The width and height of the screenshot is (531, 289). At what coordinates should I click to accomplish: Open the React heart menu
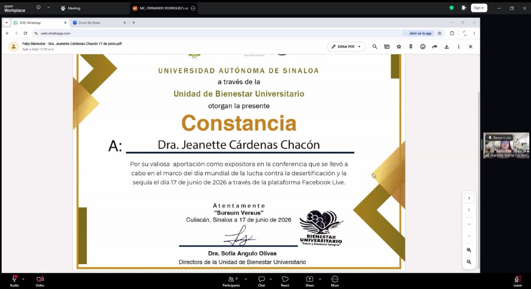[x=285, y=281]
